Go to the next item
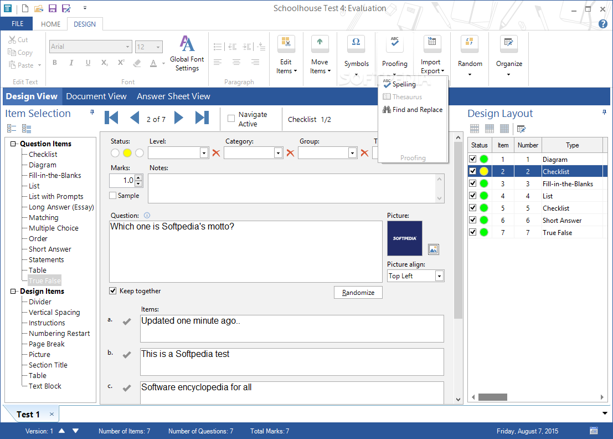 click(179, 118)
